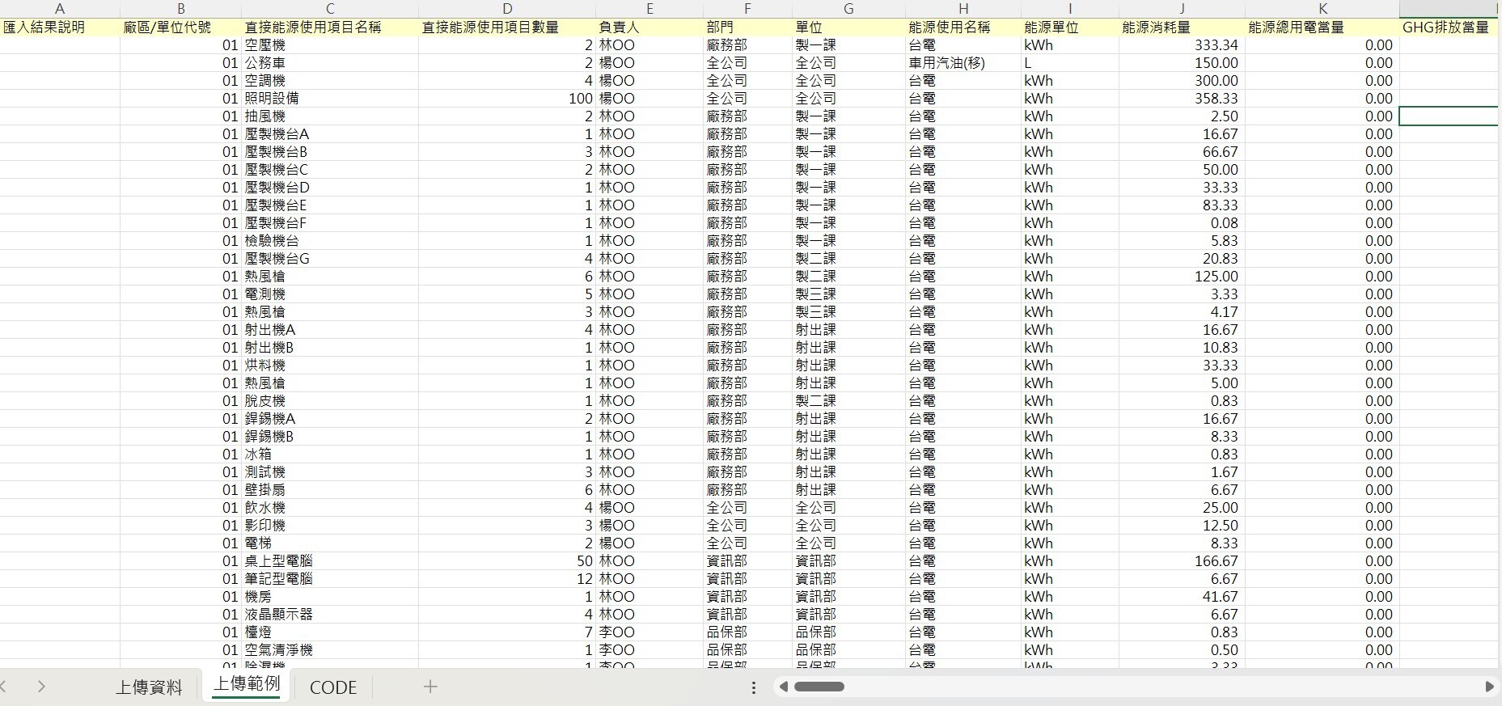
Task: Select column I header
Action: tap(1070, 9)
